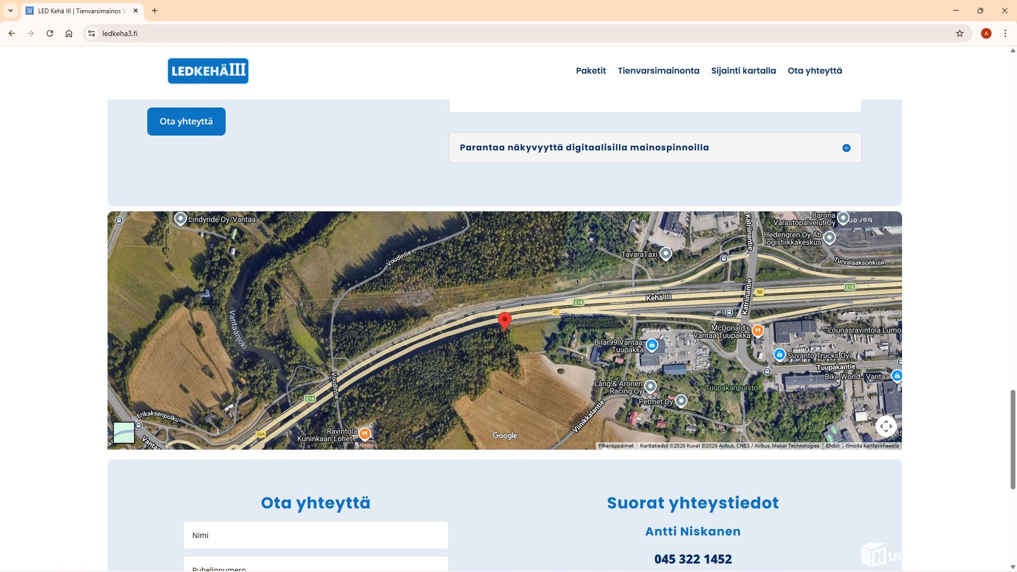Open Ehdot link on map footer
The height and width of the screenshot is (572, 1017).
click(832, 446)
